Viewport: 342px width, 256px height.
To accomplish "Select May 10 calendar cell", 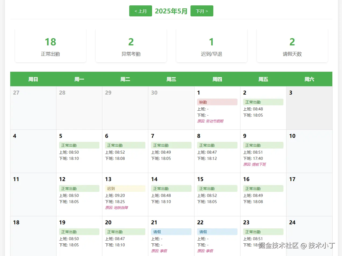I will (x=309, y=151).
